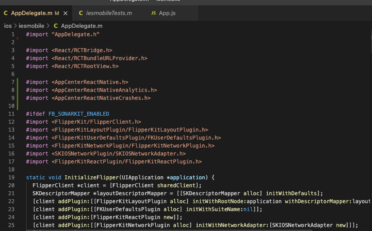Click initWithDefaults on line 21
This screenshot has height=231, width=372.
(x=291, y=193)
